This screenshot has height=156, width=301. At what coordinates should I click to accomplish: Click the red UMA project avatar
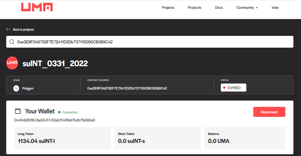[12, 63]
